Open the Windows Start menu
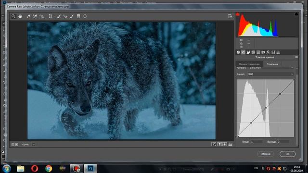 point(6,169)
